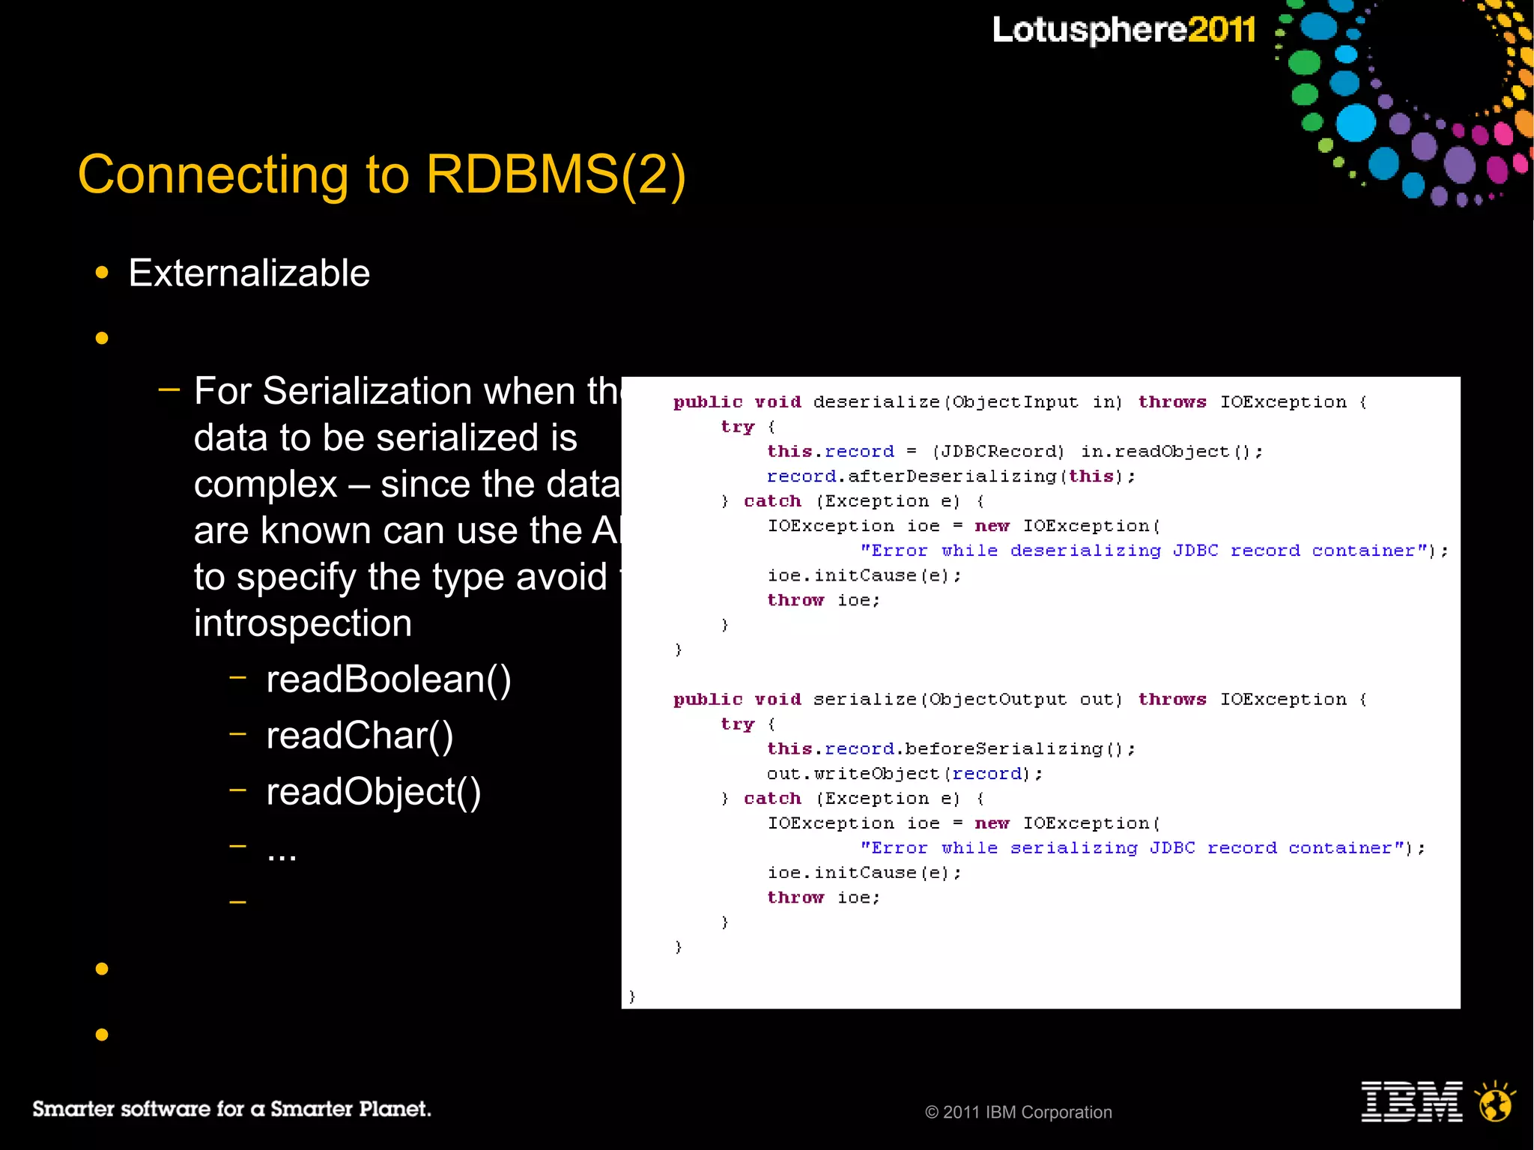The width and height of the screenshot is (1534, 1150).
Task: Click the serialize method signature line
Action: [x=1020, y=700]
